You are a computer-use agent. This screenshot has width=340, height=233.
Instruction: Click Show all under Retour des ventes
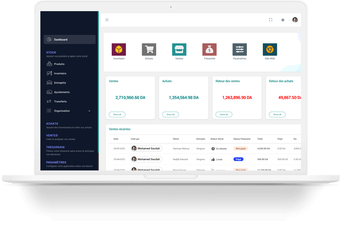click(224, 114)
